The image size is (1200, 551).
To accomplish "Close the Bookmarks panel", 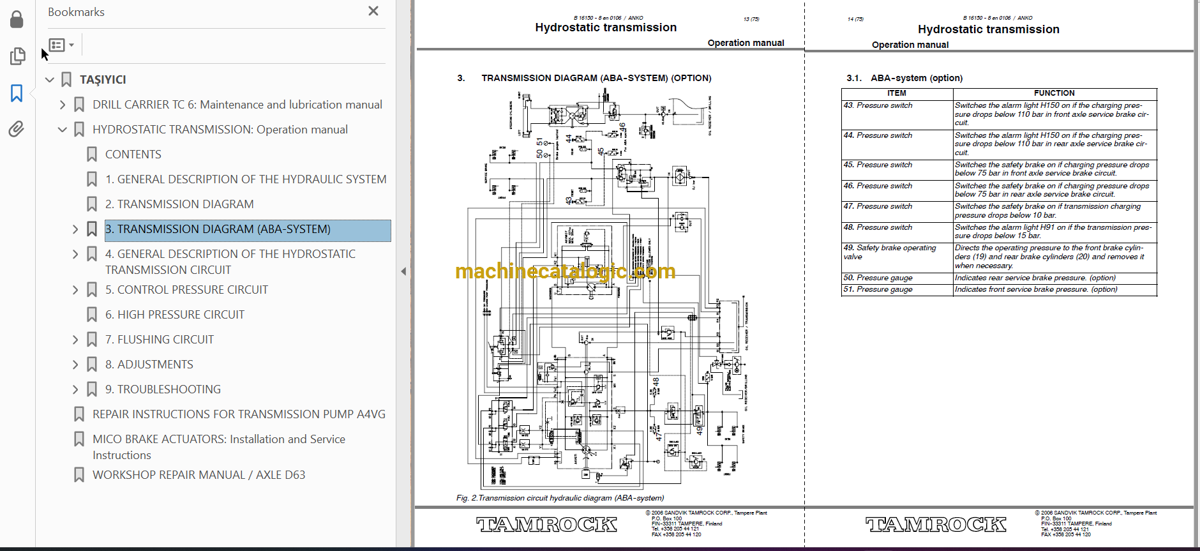I will click(x=373, y=11).
